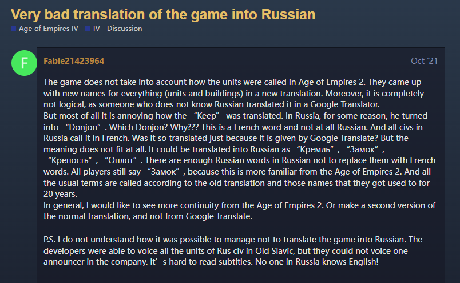This screenshot has height=283, width=460.
Task: Click the green F user avatar
Action: 23,62
